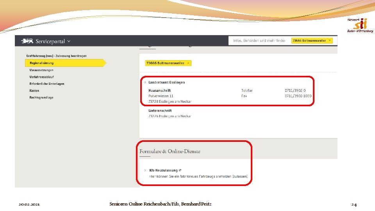Open the Rechtsgrundlage section
The width and height of the screenshot is (375, 211).
pos(41,97)
